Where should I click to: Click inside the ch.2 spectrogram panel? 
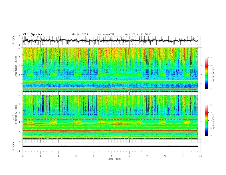click(110, 117)
